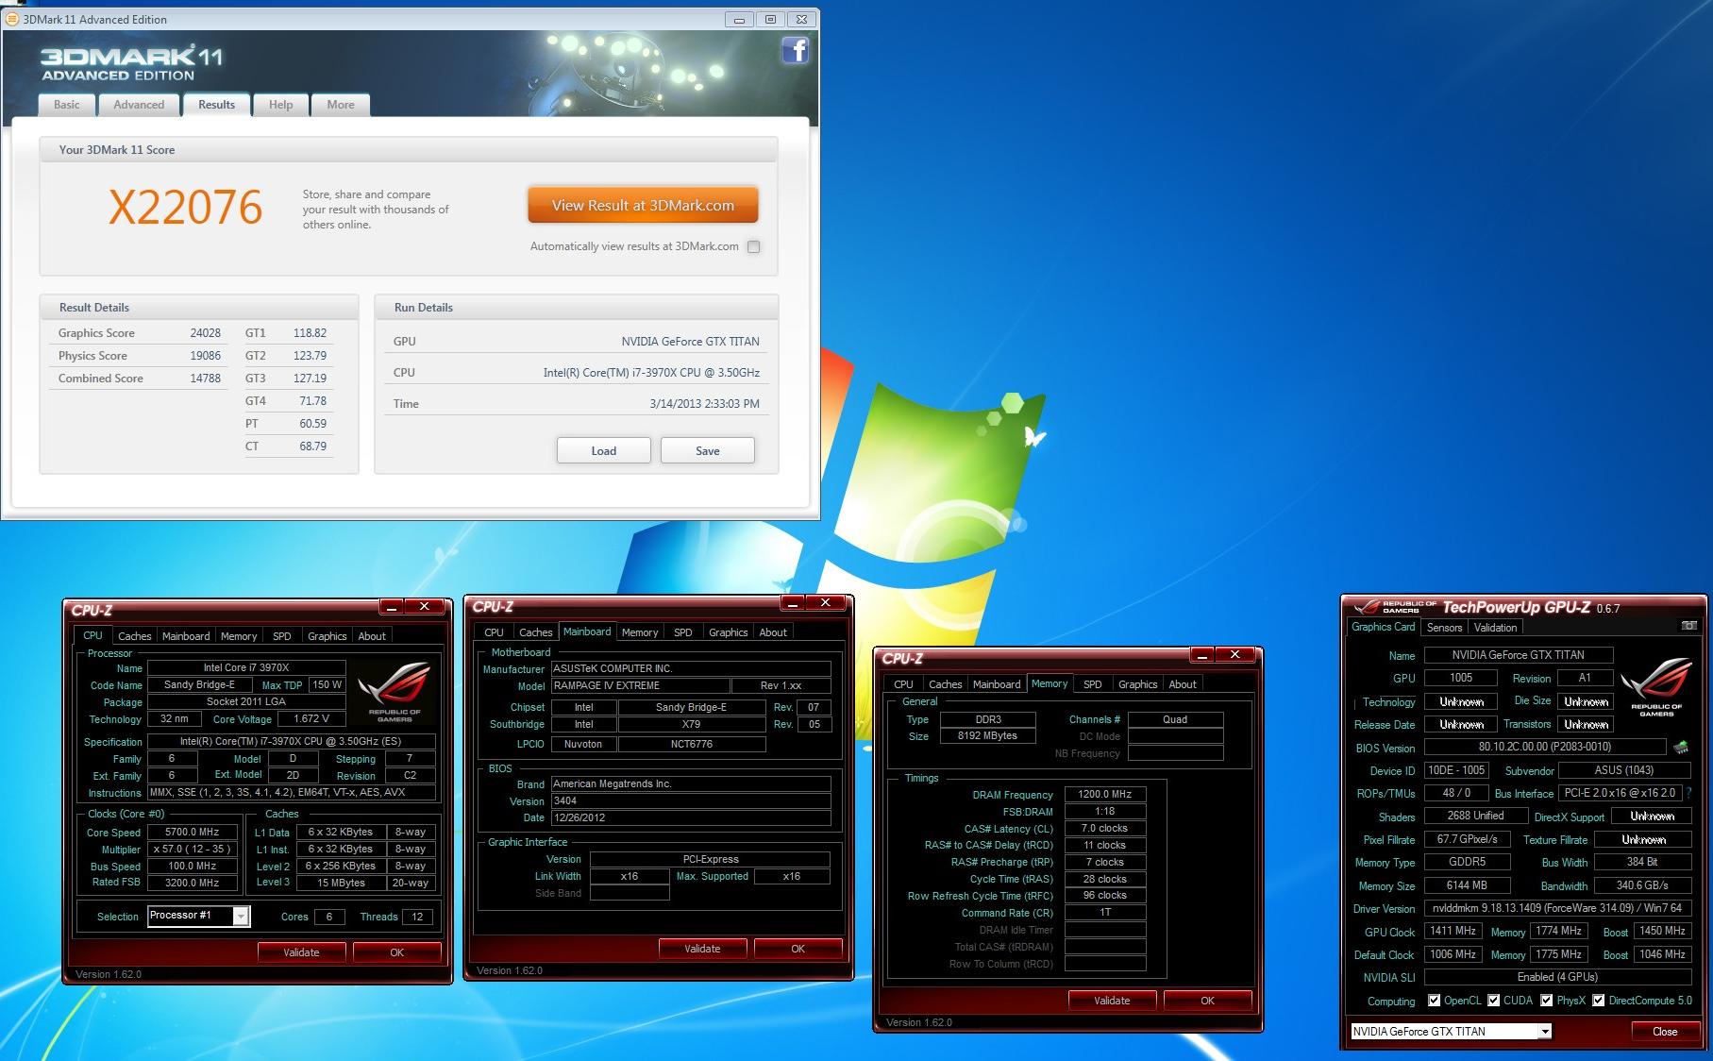Open the Validation tab in GPU-Z
1713x1061 pixels.
(x=1495, y=627)
